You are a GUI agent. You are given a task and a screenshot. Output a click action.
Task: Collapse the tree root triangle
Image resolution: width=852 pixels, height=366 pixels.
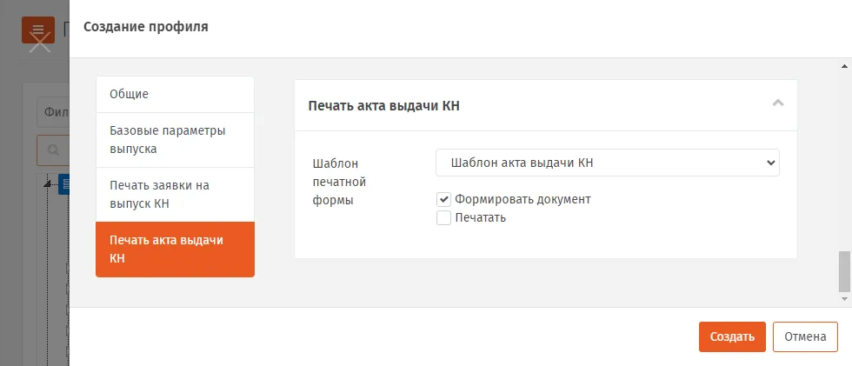[48, 184]
